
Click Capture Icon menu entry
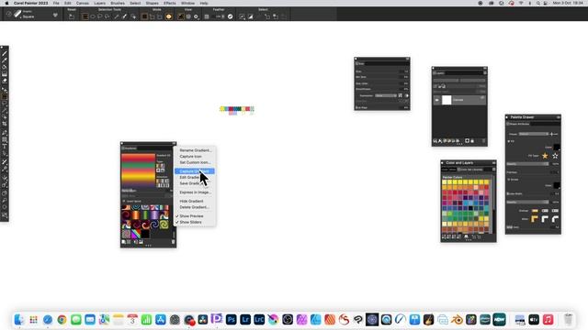(190, 157)
